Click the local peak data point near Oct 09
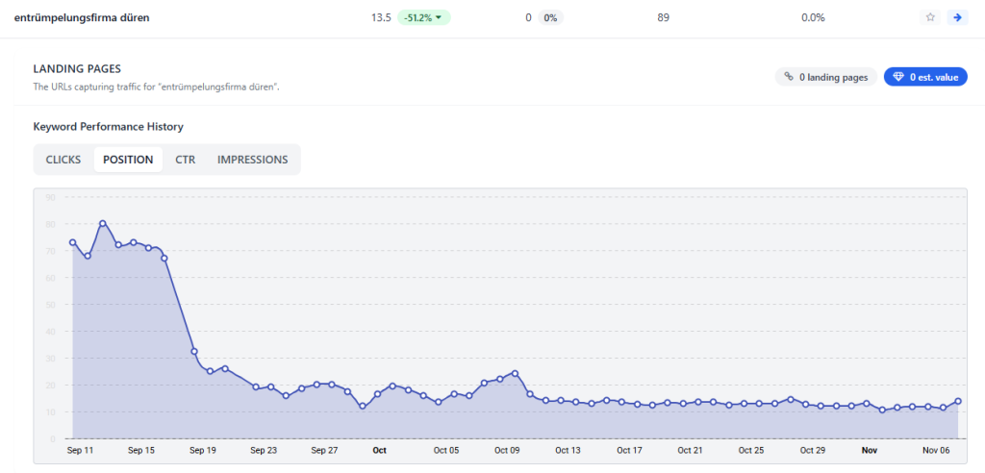 (516, 373)
